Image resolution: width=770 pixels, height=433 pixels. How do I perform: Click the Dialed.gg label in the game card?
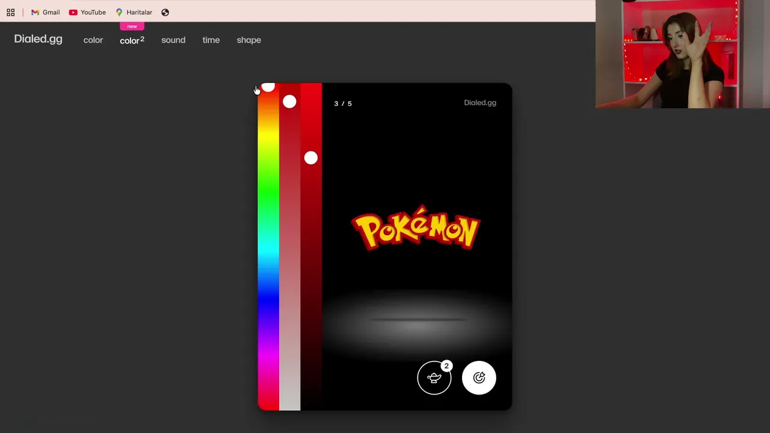pyautogui.click(x=480, y=103)
